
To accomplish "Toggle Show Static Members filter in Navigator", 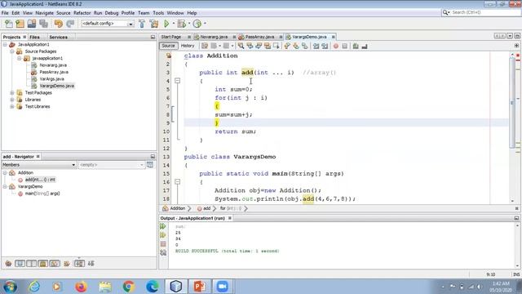I will (x=31, y=264).
